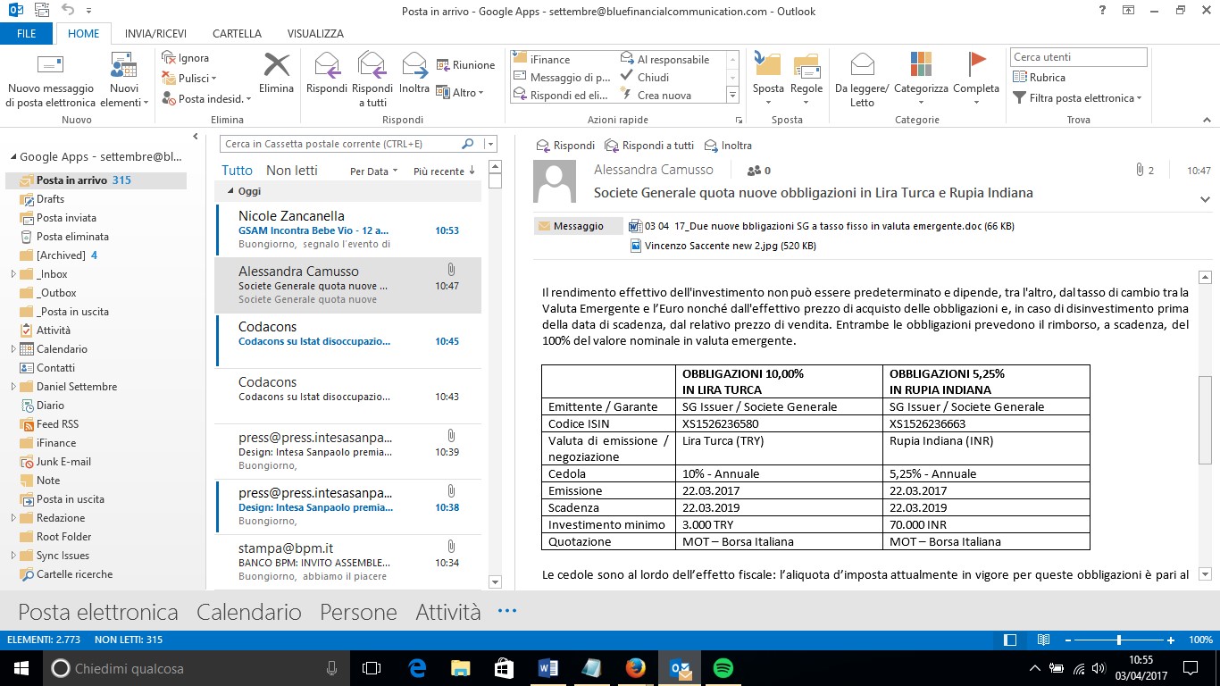This screenshot has height=686, width=1220.
Task: Click Rispondi in the reading pane
Action: click(564, 146)
